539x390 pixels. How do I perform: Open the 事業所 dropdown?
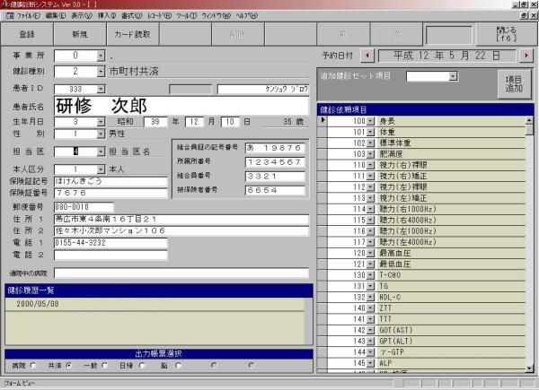pyautogui.click(x=101, y=56)
